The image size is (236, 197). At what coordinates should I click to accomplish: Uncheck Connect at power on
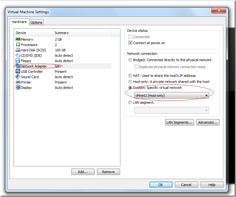tap(130, 43)
